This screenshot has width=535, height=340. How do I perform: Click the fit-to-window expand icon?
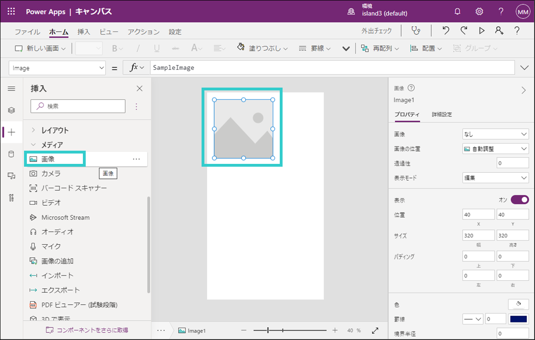[x=375, y=331]
